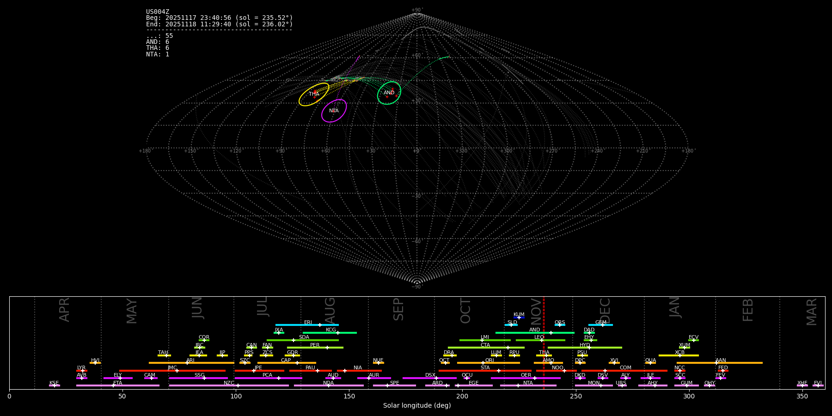Image resolution: width=832 pixels, height=416 pixels.
Task: Click the COM shower bar in timeline
Action: [x=625, y=371]
